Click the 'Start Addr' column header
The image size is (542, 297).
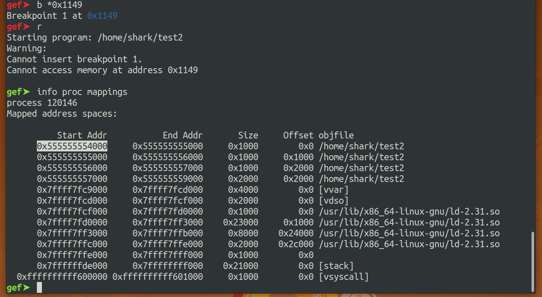(82, 136)
